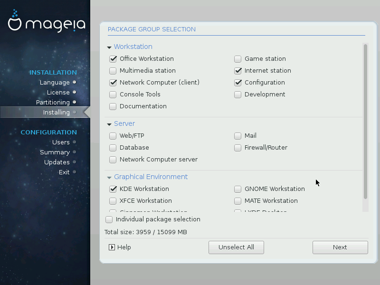The width and height of the screenshot is (380, 285).
Task: Collapse the Server section
Action: (109, 124)
